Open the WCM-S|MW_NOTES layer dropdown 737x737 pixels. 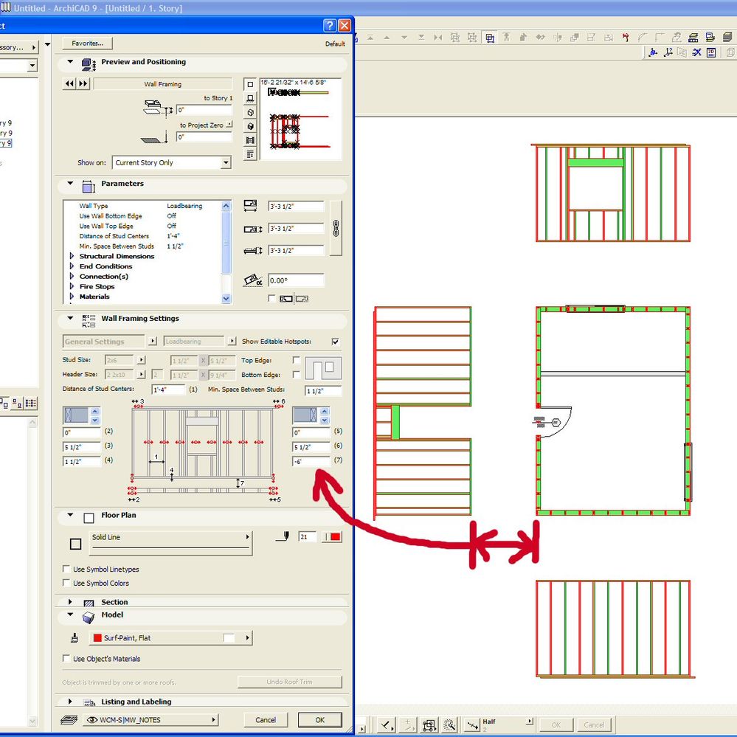[x=150, y=719]
